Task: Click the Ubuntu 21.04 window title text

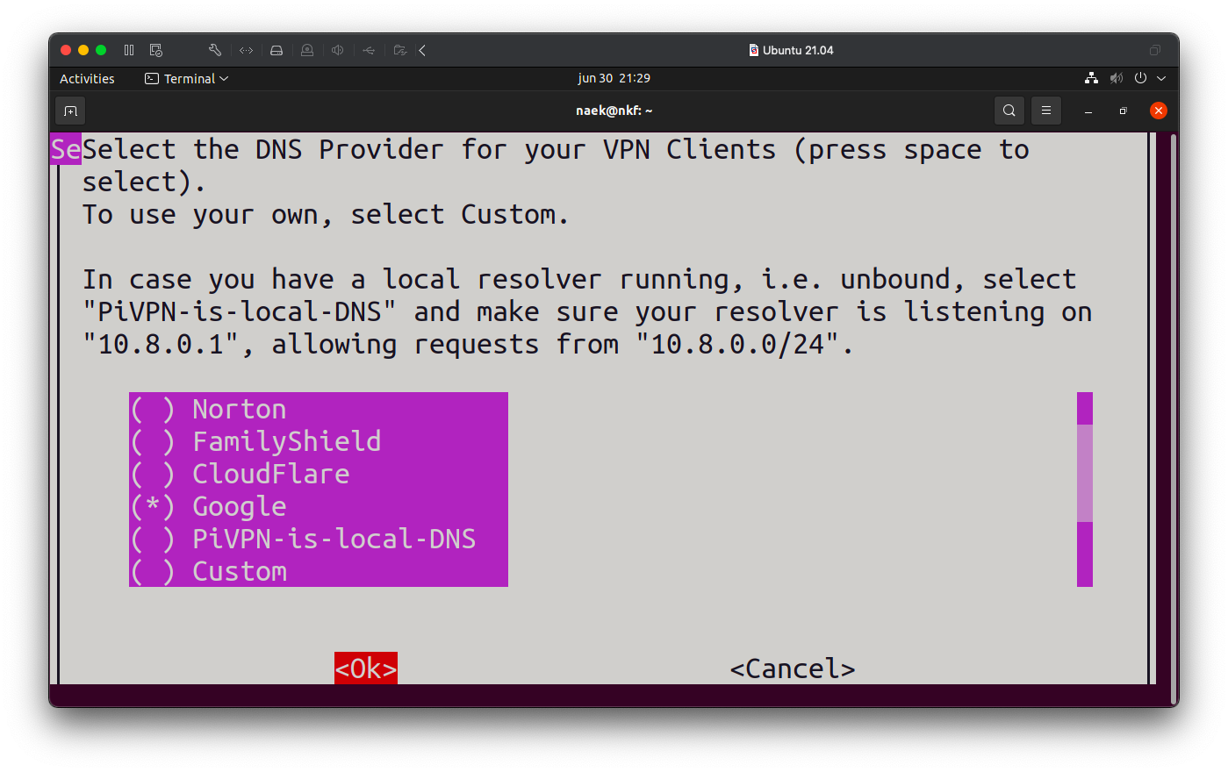Action: point(798,50)
